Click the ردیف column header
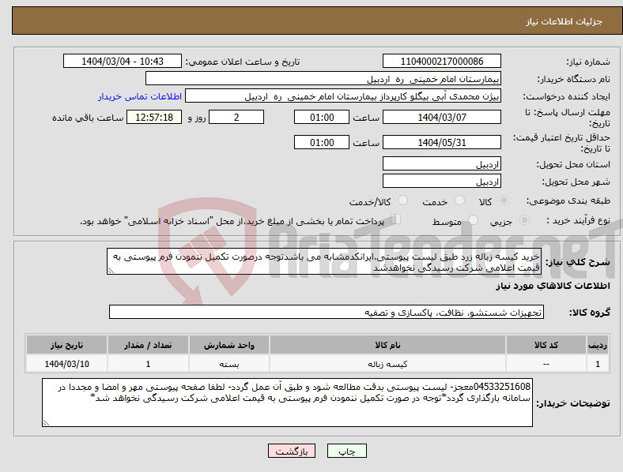This screenshot has height=472, width=623. point(598,345)
